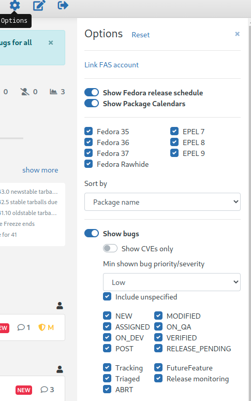Click the Reset link

click(140, 35)
